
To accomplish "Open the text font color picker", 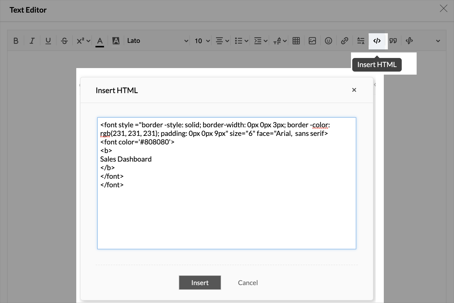I will (100, 41).
